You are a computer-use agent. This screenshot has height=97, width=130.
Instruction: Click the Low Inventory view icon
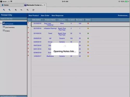tap(4, 27)
